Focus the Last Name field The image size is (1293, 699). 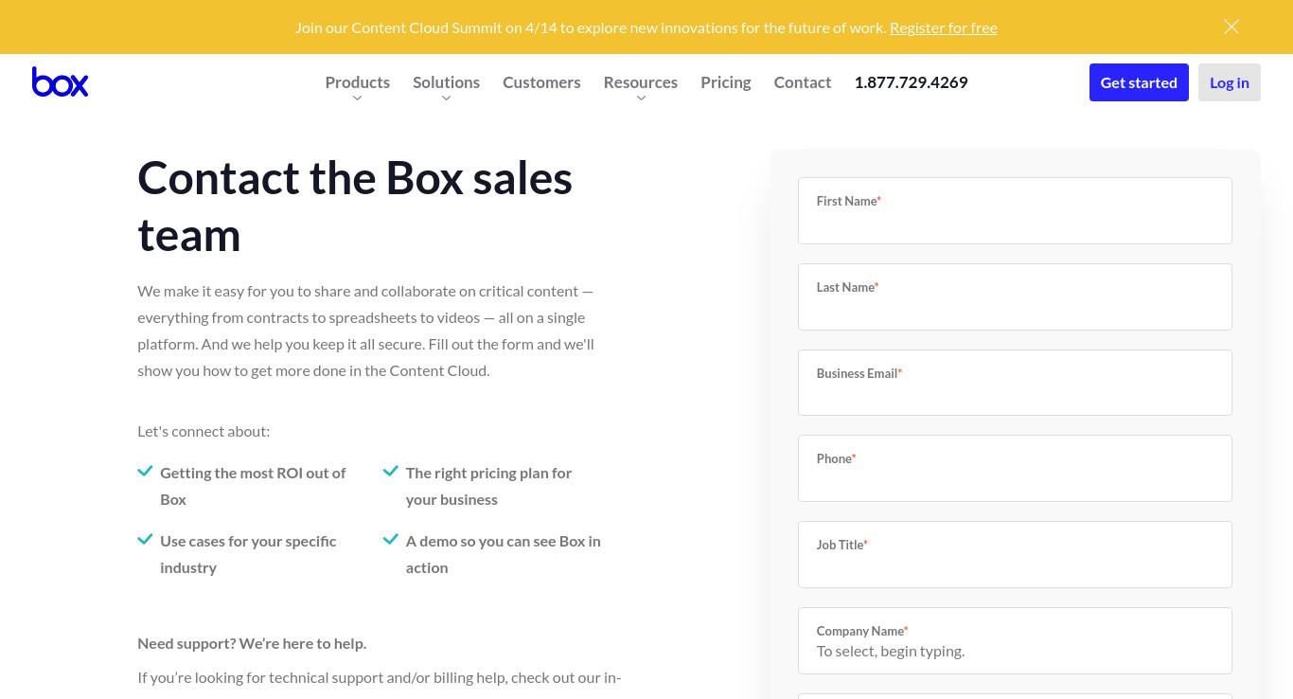pos(1015,296)
